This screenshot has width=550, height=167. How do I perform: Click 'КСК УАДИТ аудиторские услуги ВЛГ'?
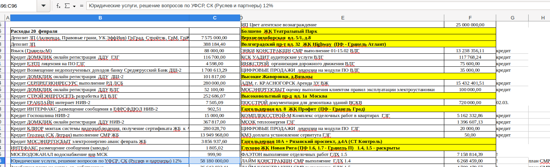pyautogui.click(x=343, y=57)
